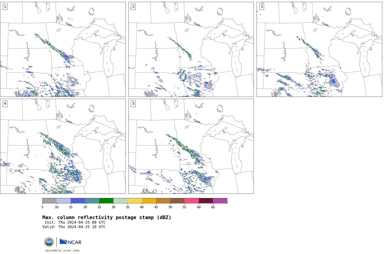Click the NCAR logo
Screen dimensions: 385x254
[x=70, y=242]
